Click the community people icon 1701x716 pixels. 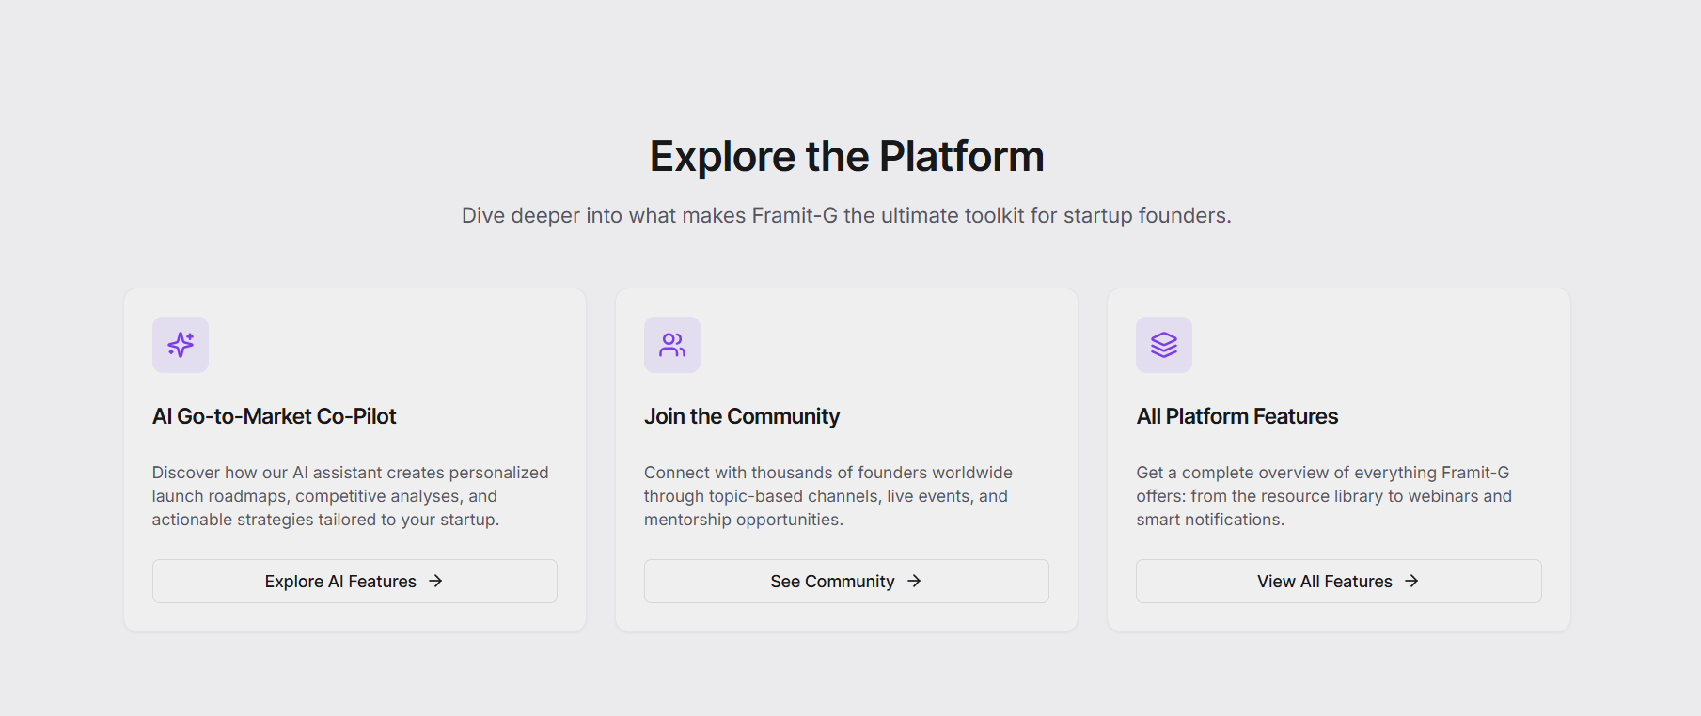click(672, 345)
